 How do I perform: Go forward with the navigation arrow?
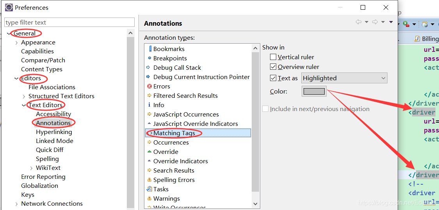point(375,22)
